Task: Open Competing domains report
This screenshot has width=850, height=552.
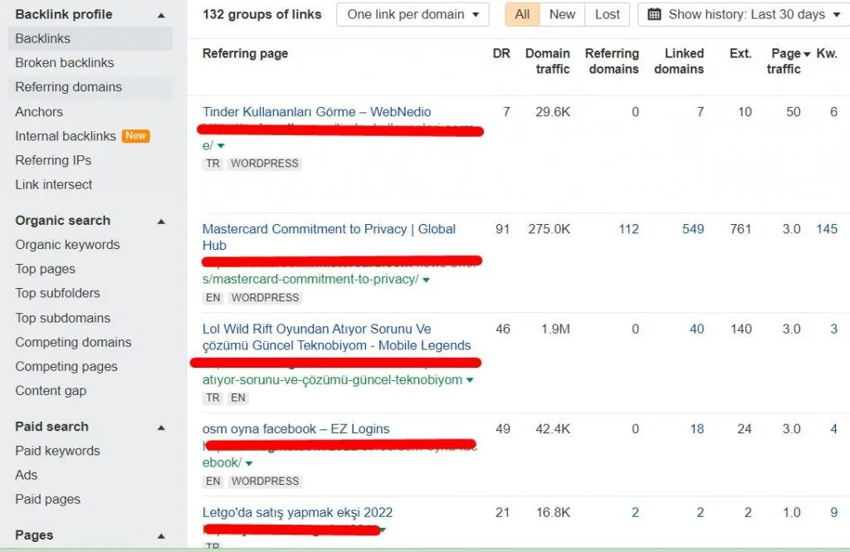Action: pos(73,342)
